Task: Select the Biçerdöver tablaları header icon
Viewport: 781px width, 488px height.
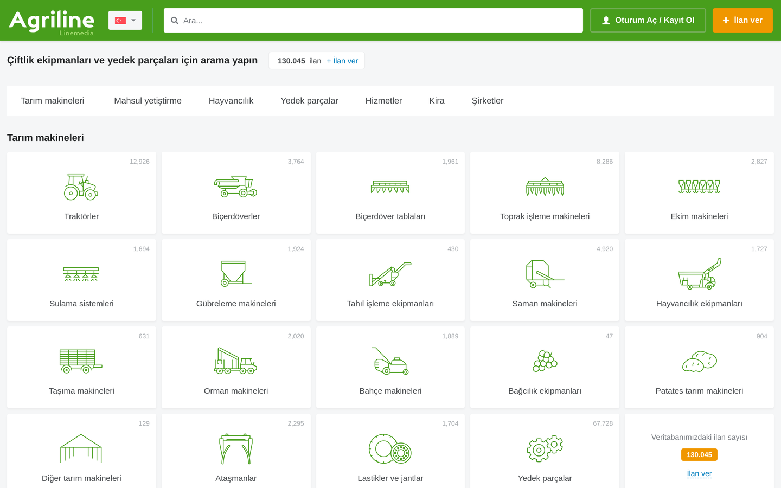Action: pyautogui.click(x=390, y=187)
